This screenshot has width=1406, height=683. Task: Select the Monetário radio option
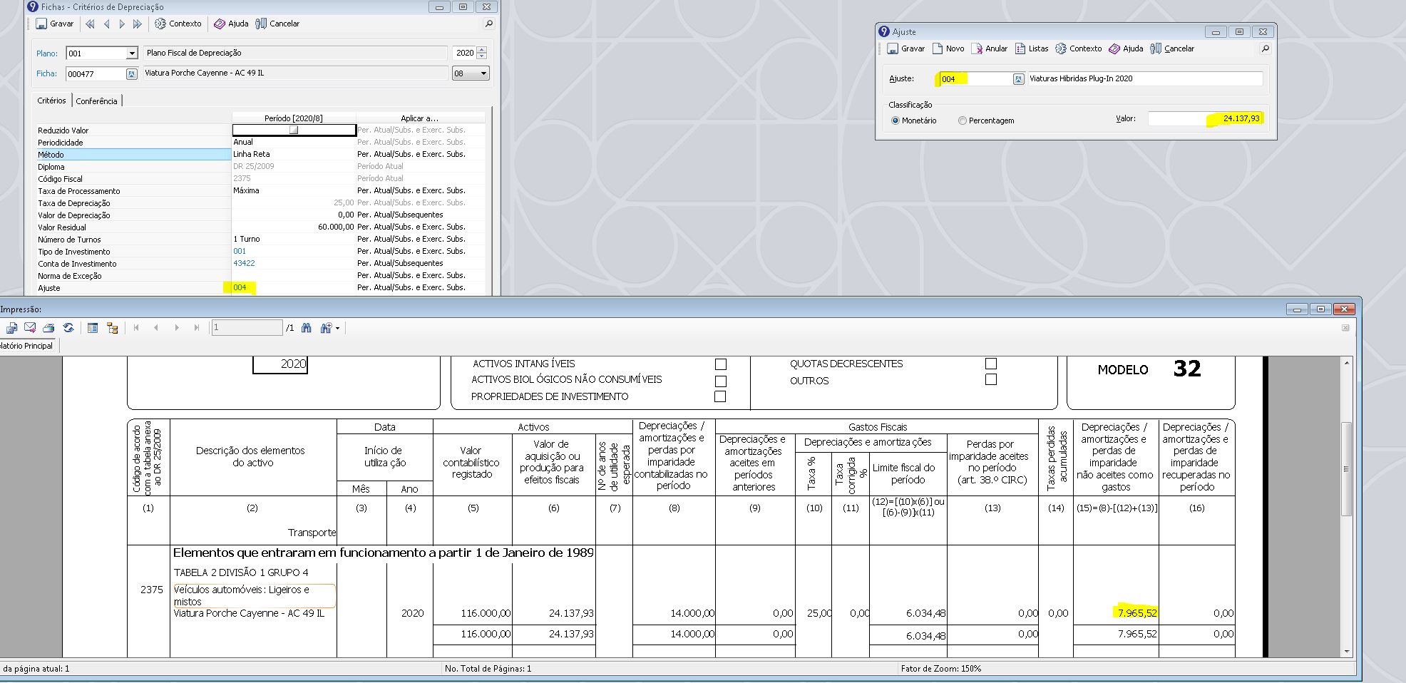point(896,120)
